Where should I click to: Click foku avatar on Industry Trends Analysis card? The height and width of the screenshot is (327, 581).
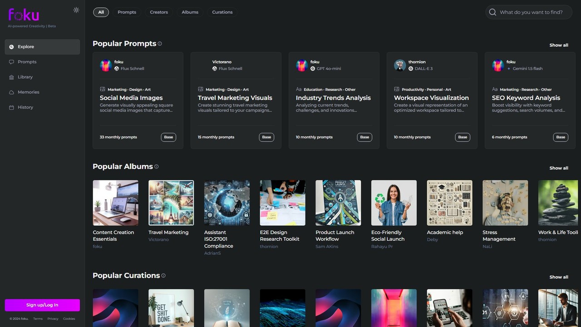click(x=302, y=65)
